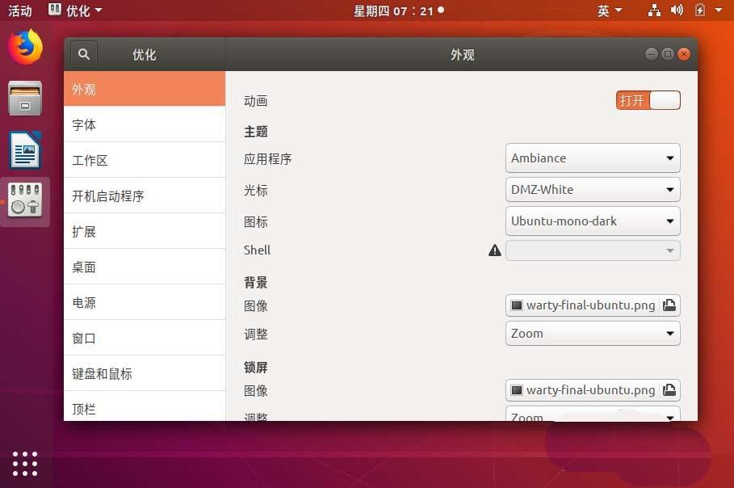The height and width of the screenshot is (488, 734).
Task: Open the Ambiance application theme dropdown
Action: 592,158
